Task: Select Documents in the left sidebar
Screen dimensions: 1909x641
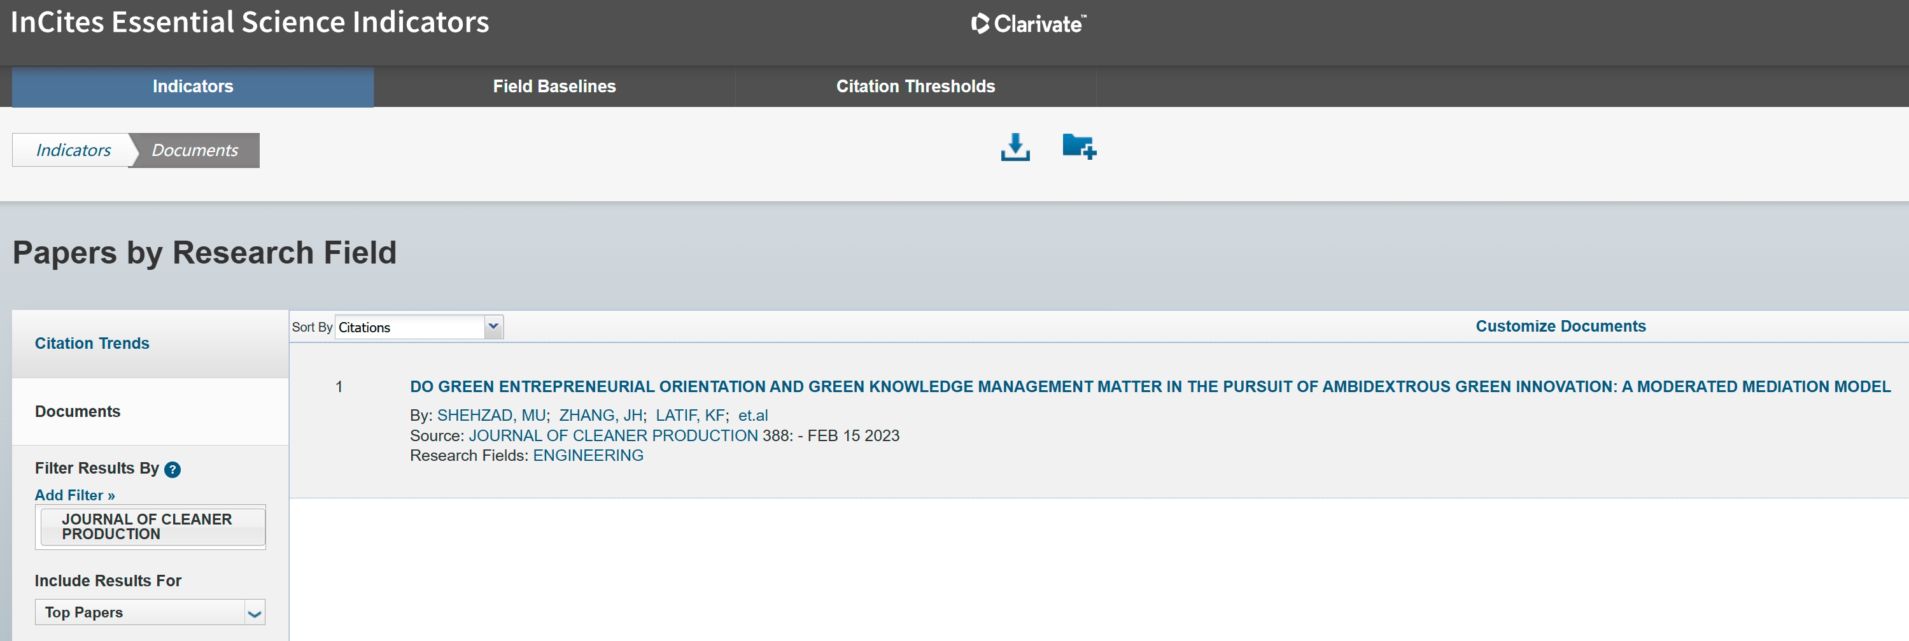Action: 78,411
